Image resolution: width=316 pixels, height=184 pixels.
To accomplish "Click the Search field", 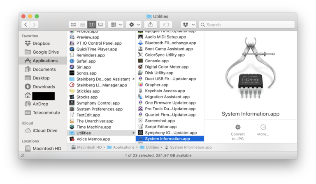I will click(x=247, y=25).
